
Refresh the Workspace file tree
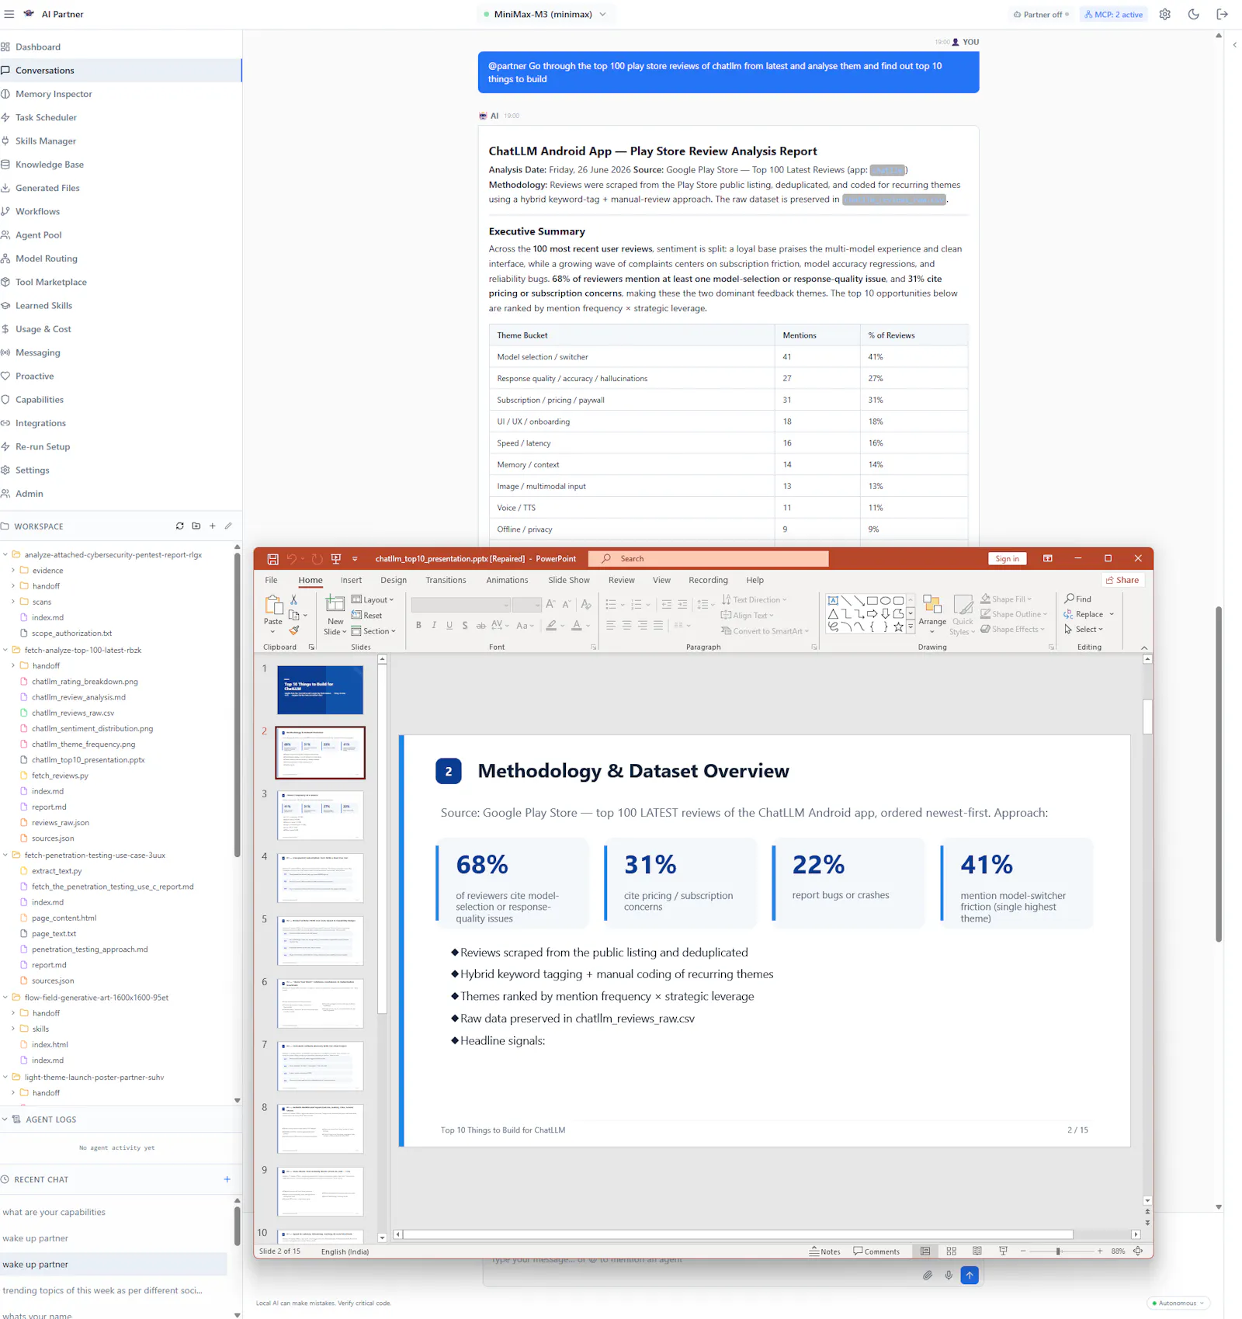(x=180, y=526)
